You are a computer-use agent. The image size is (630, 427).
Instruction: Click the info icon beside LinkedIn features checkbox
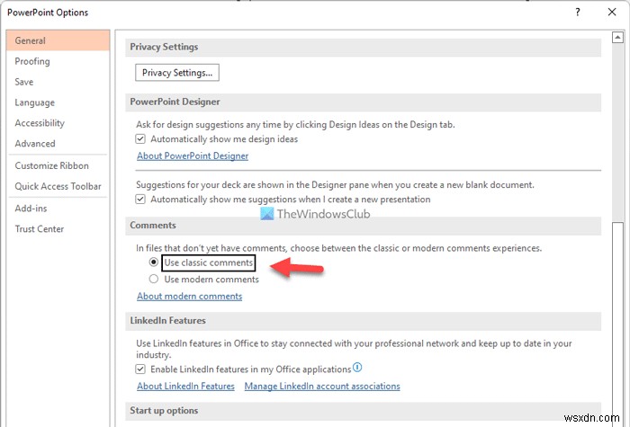pos(357,368)
